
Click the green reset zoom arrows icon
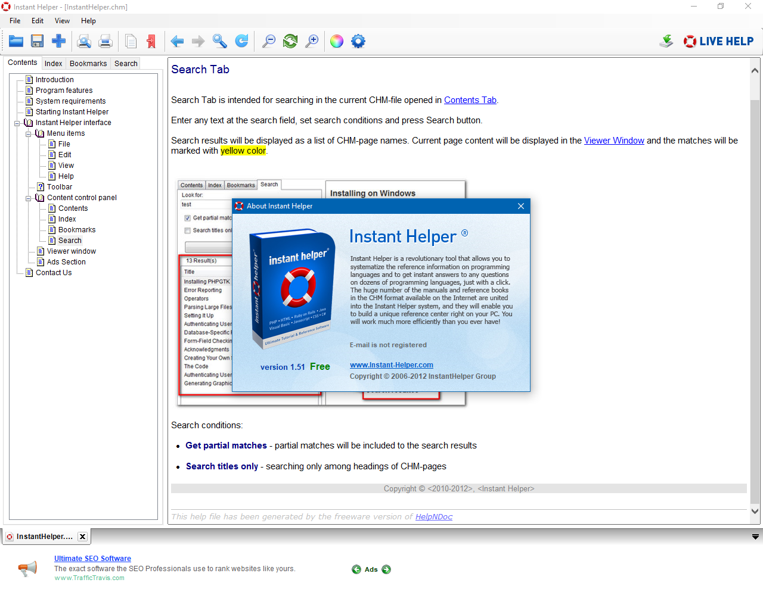pyautogui.click(x=290, y=41)
